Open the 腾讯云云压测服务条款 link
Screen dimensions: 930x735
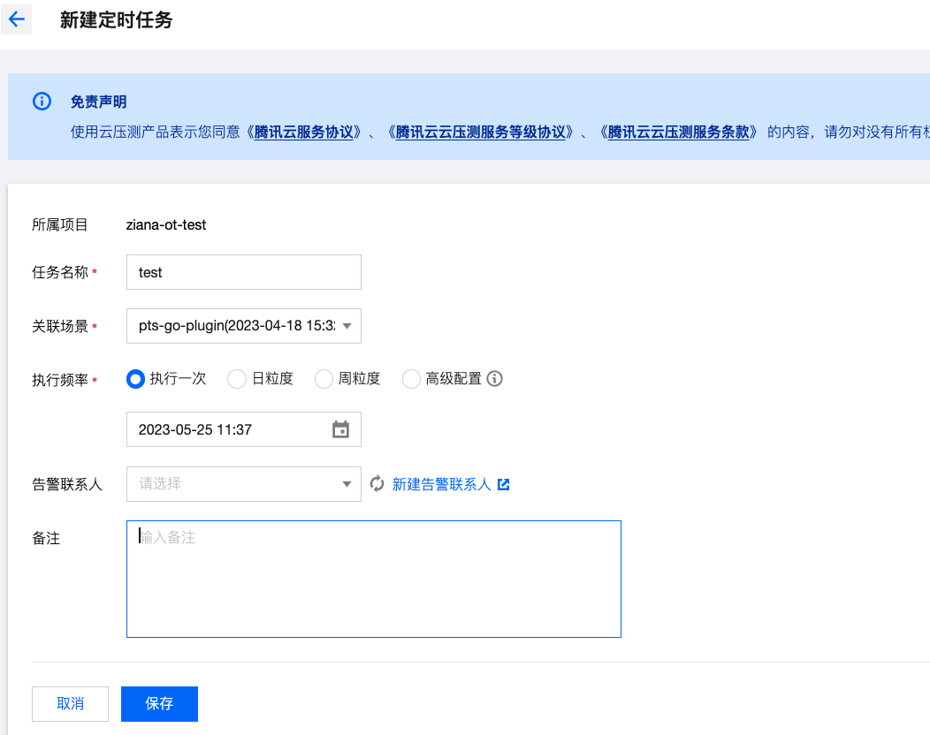tap(678, 133)
